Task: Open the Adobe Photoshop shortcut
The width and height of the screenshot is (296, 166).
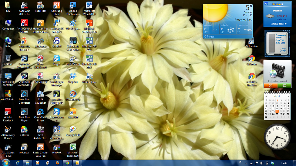Action: 73,8
